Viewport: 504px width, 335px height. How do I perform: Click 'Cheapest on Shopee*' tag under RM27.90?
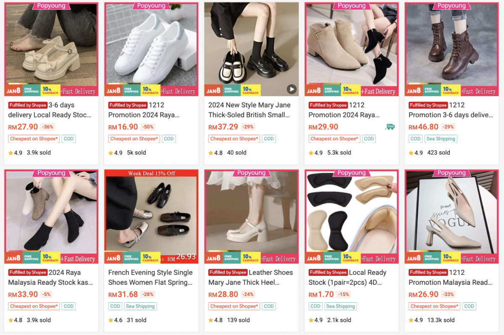(x=34, y=139)
